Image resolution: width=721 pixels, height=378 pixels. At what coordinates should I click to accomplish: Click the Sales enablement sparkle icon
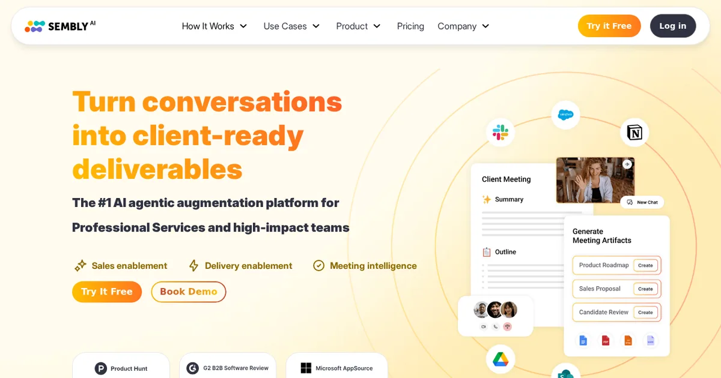(x=80, y=266)
